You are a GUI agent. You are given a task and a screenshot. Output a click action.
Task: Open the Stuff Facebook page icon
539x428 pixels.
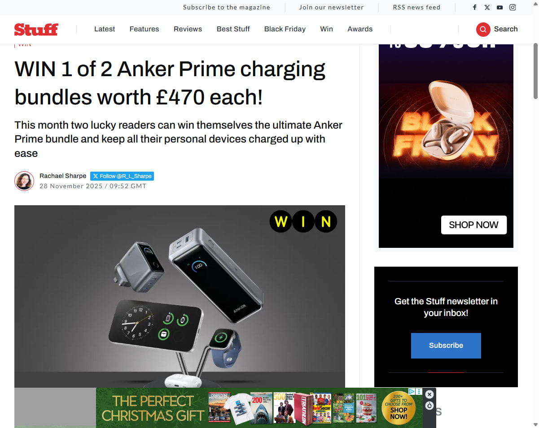click(475, 7)
